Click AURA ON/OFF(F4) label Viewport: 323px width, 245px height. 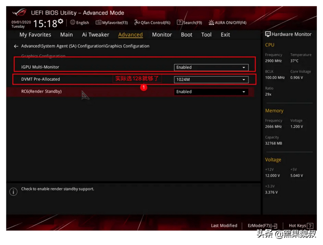point(231,23)
